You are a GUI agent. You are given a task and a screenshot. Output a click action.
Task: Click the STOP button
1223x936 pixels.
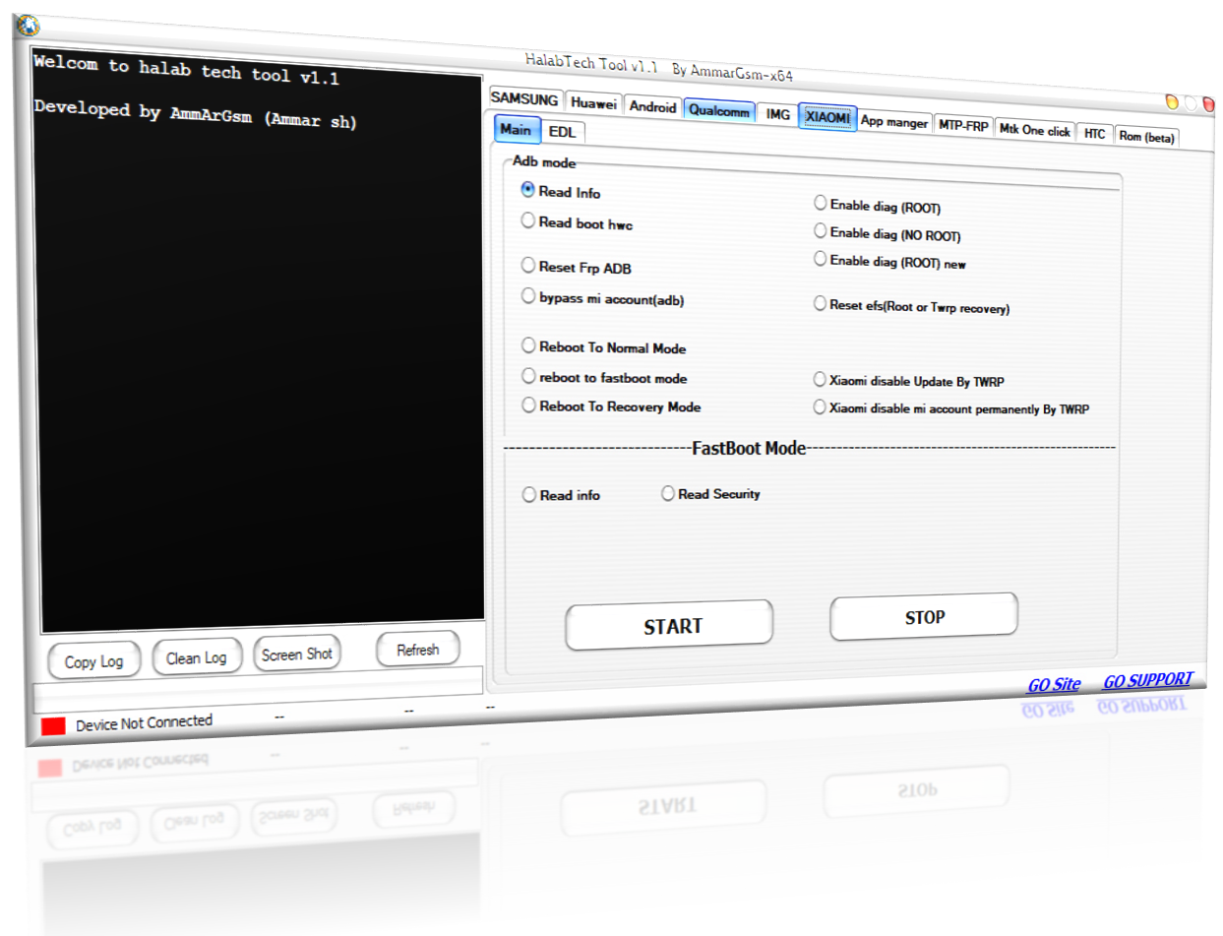[924, 616]
